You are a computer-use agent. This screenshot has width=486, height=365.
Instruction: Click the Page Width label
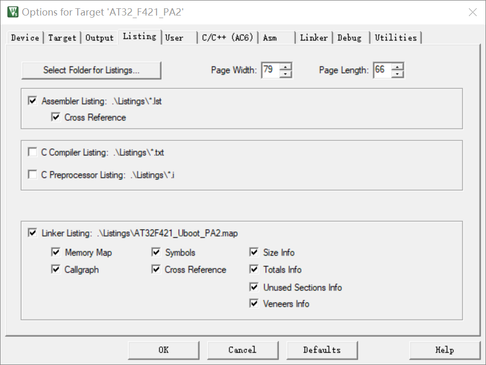click(234, 70)
